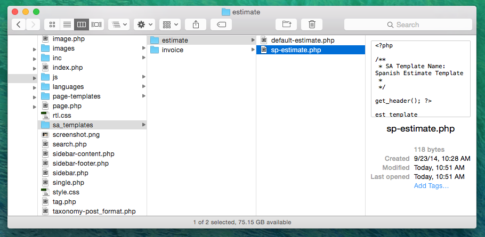Focus the Search field
The image size is (485, 237).
[408, 24]
